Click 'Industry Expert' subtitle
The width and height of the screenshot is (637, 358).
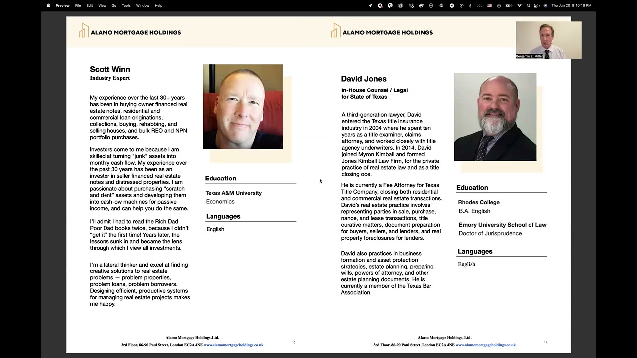point(110,78)
